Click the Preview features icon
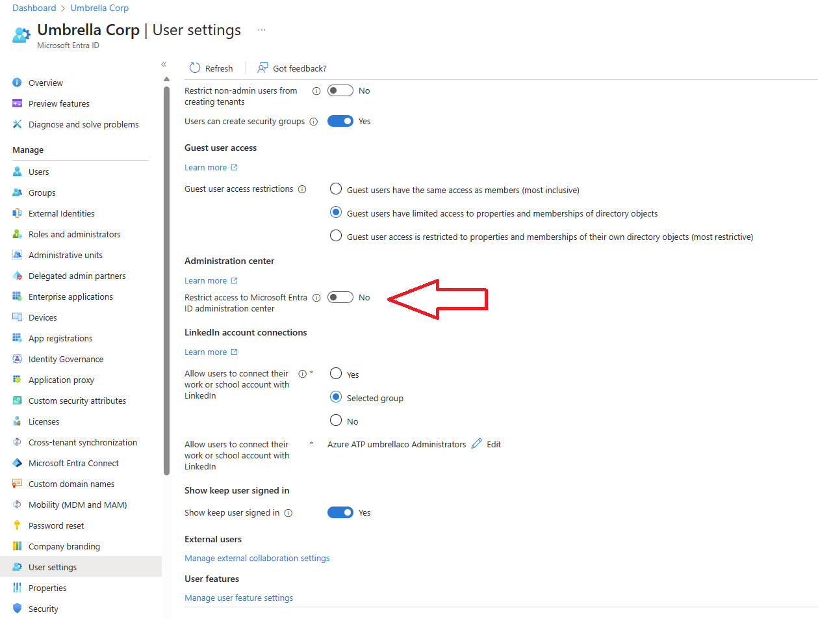The height and width of the screenshot is (619, 818). 18,103
